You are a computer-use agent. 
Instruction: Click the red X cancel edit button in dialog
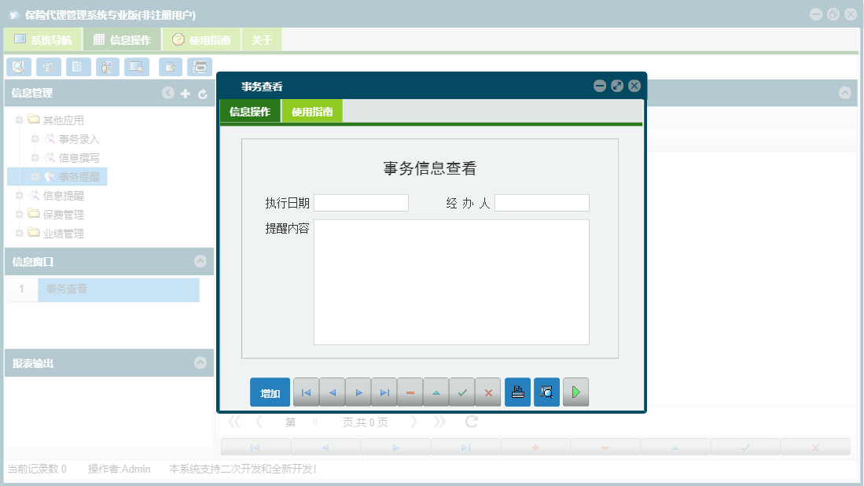[x=488, y=392]
